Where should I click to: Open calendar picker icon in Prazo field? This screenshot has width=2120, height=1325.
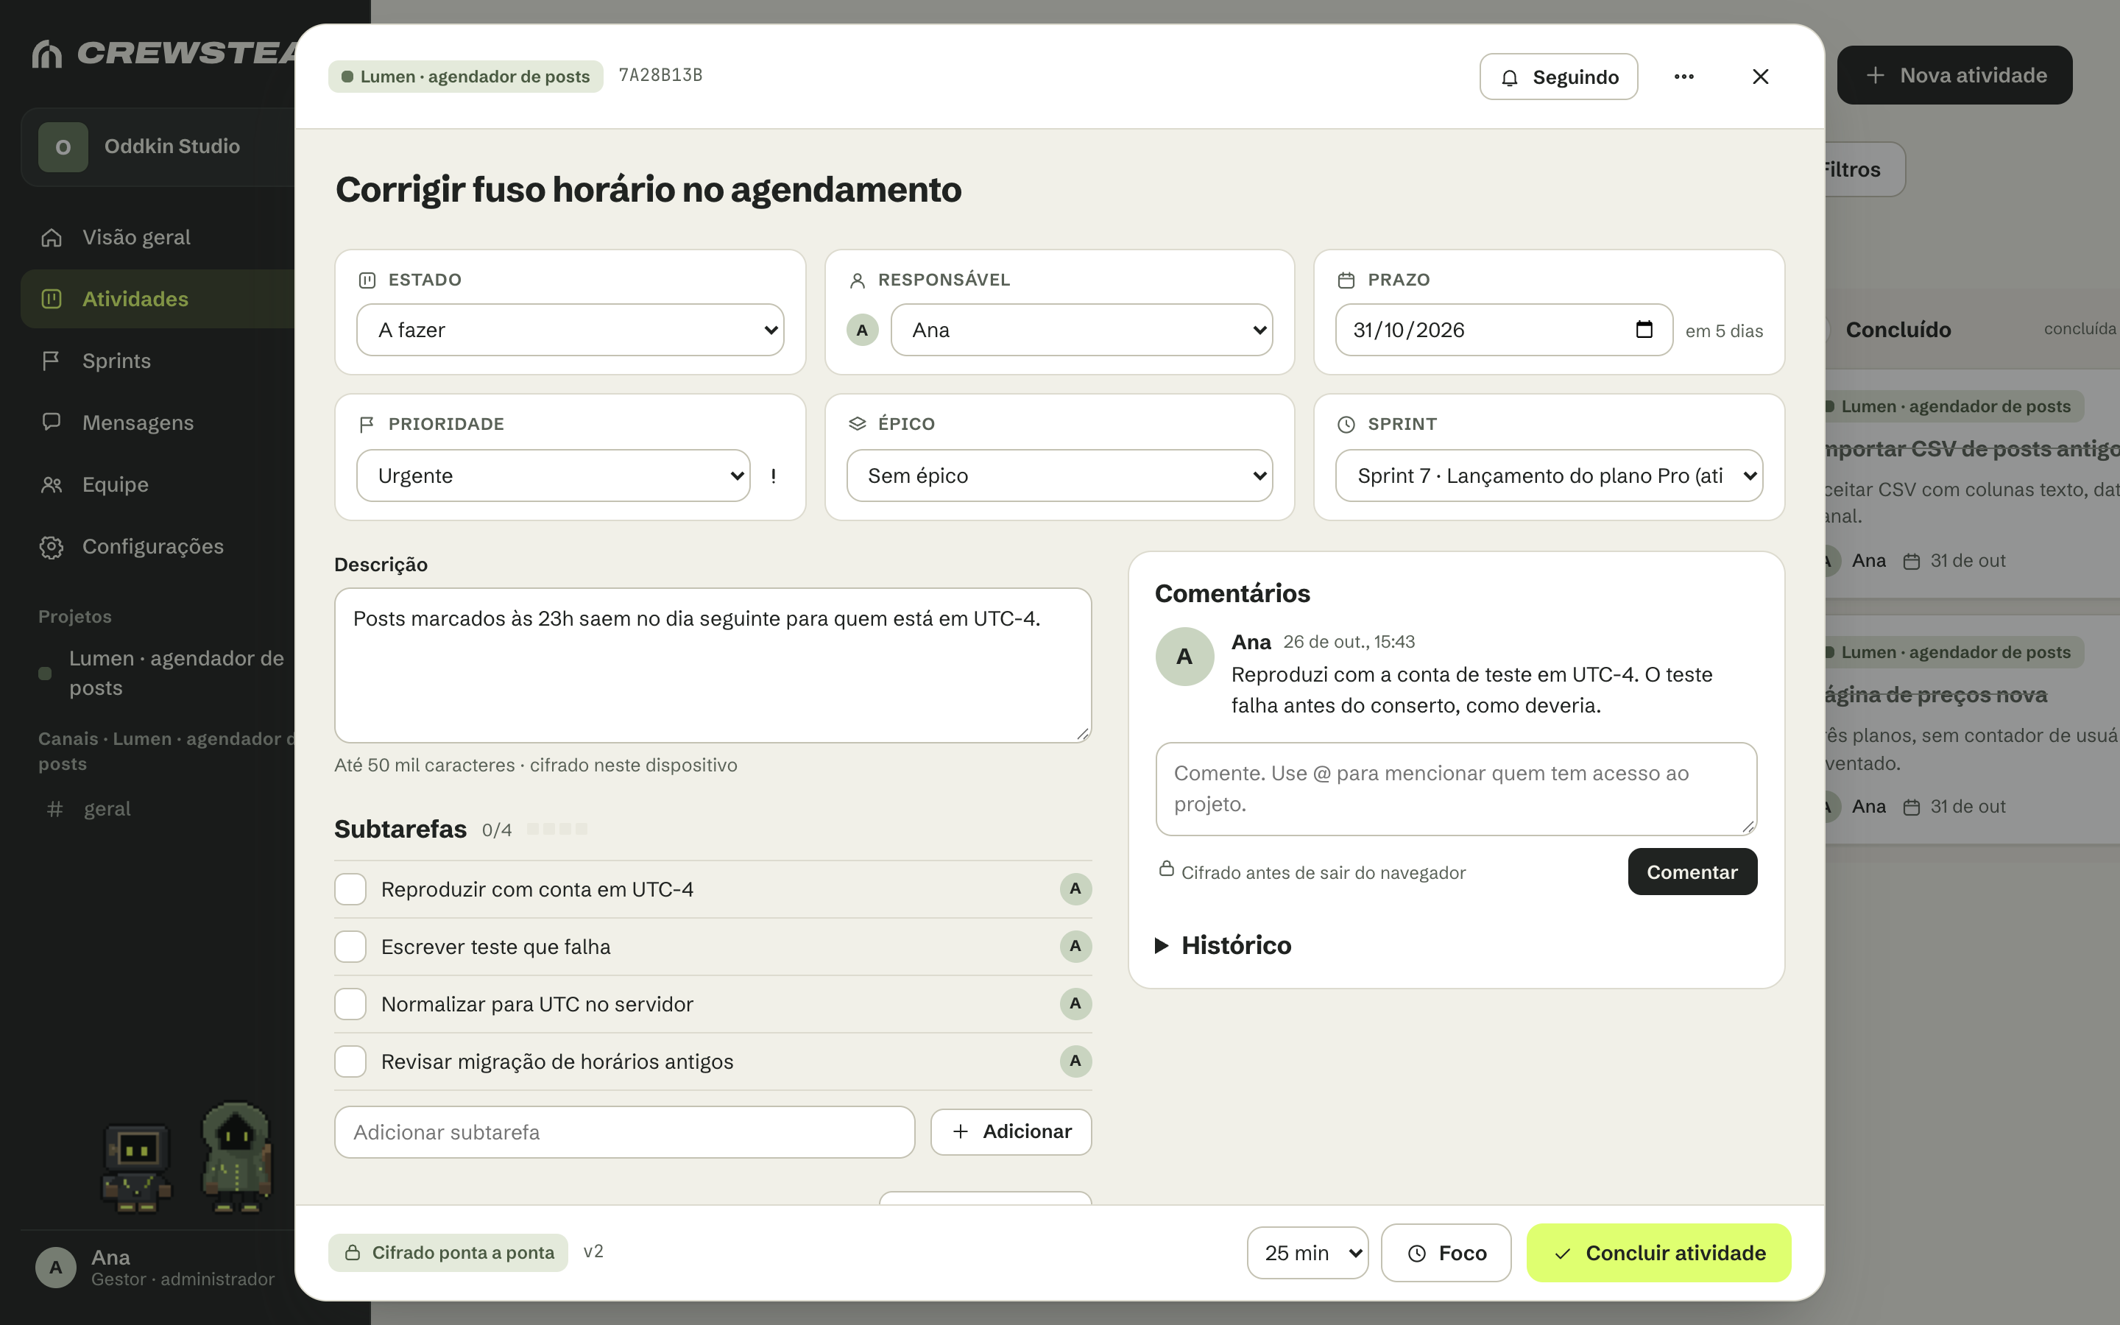(1644, 330)
